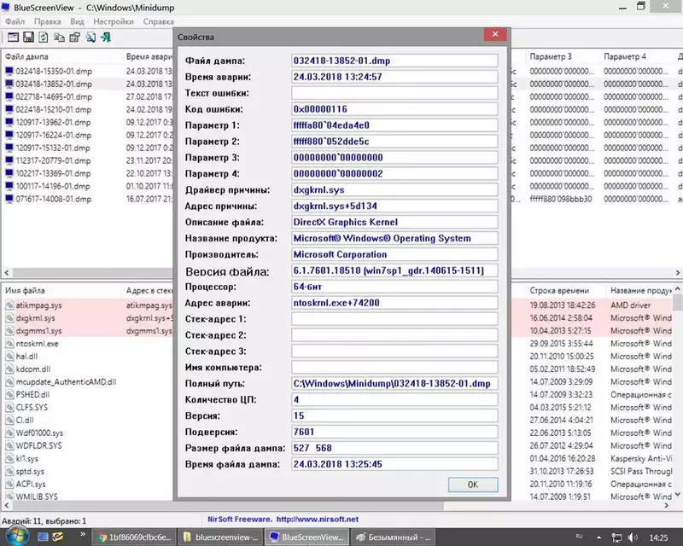This screenshot has height=546, width=683.
Task: Click the Время аварии field in the dialog
Action: (x=394, y=77)
